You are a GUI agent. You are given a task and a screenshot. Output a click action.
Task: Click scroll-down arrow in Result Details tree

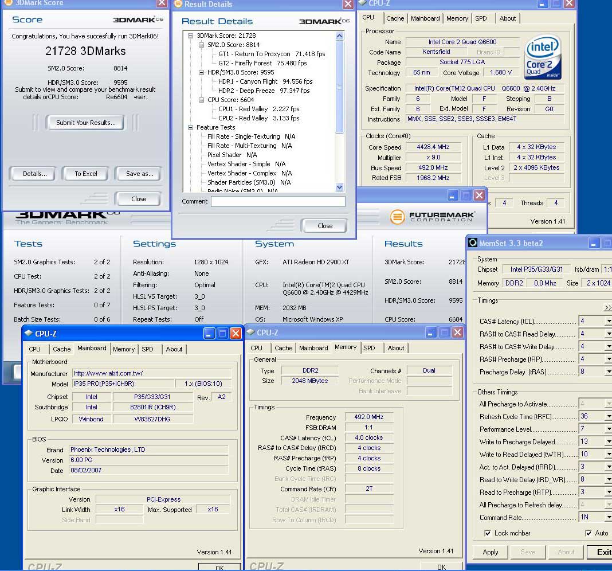click(339, 187)
